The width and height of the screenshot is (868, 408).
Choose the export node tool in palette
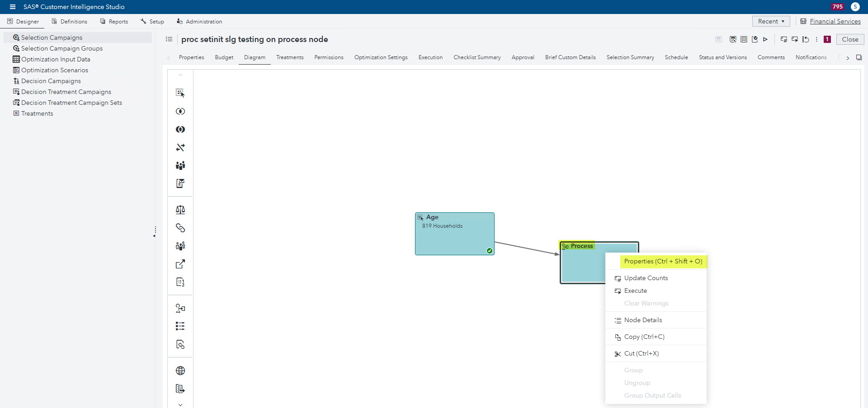coord(180,264)
